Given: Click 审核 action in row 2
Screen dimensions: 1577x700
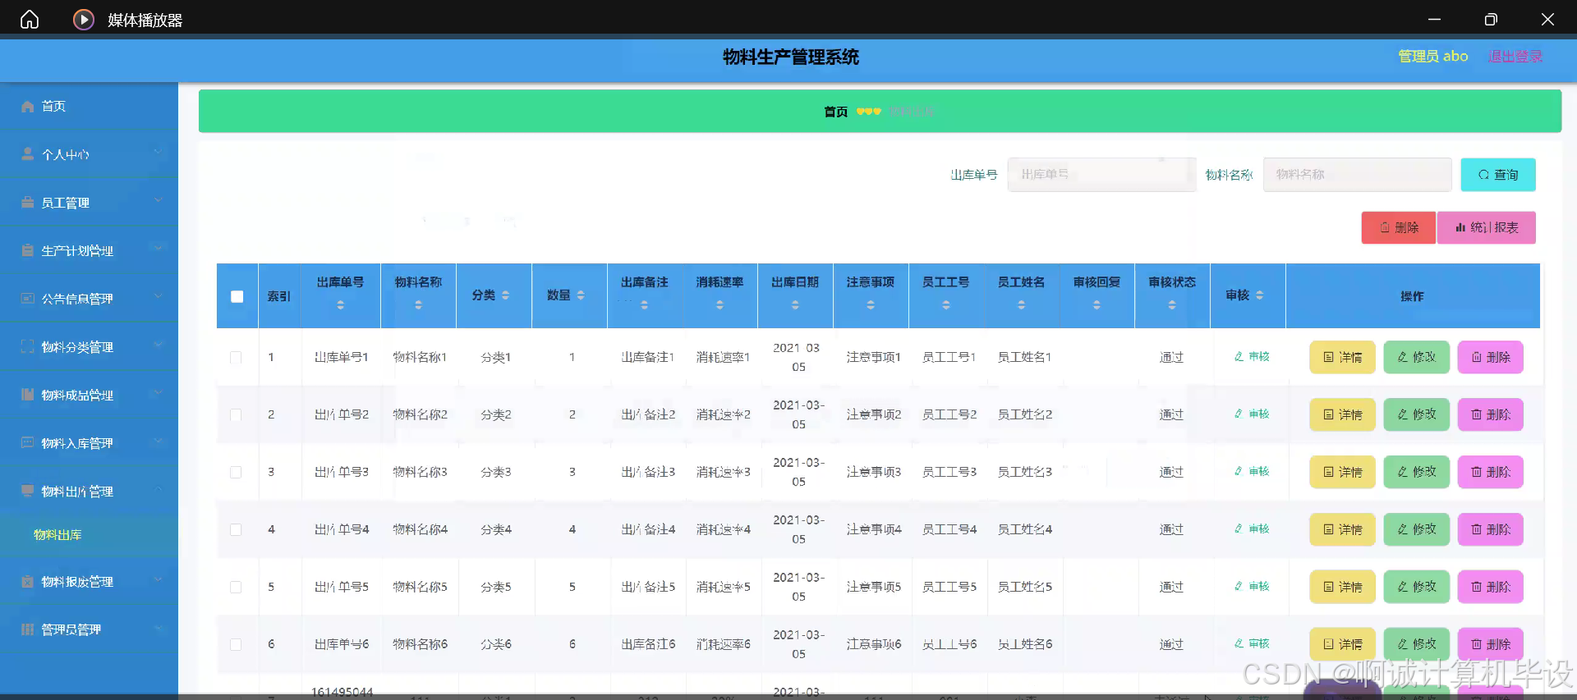Looking at the screenshot, I should click(1252, 414).
